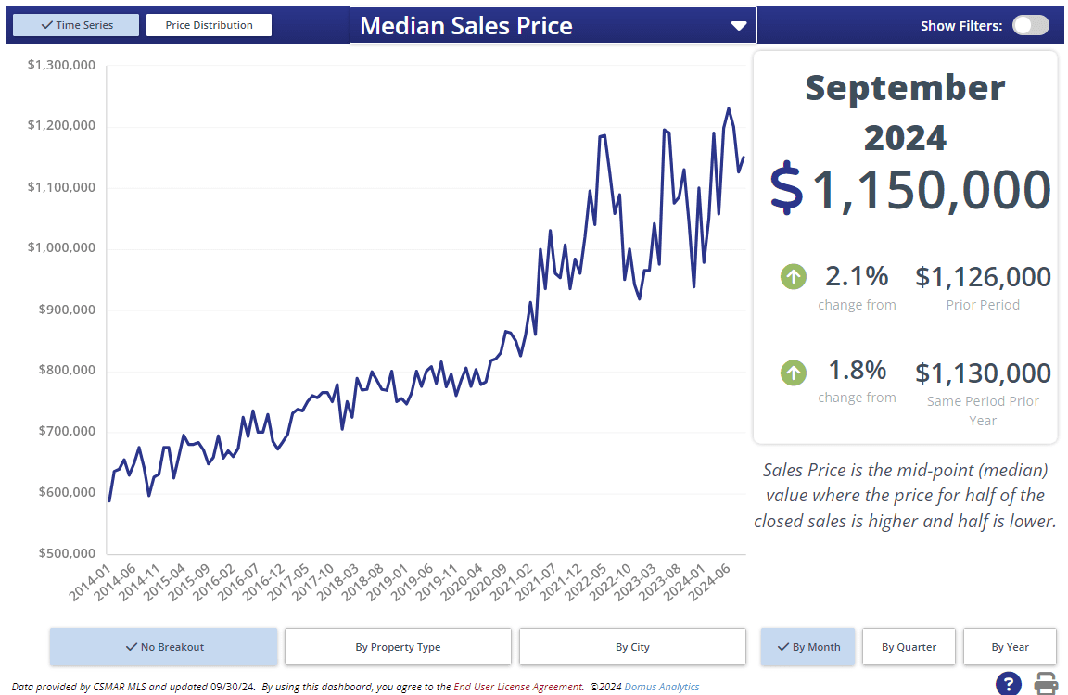The width and height of the screenshot is (1068, 695).
Task: Select the No Breakout option
Action: (x=163, y=647)
